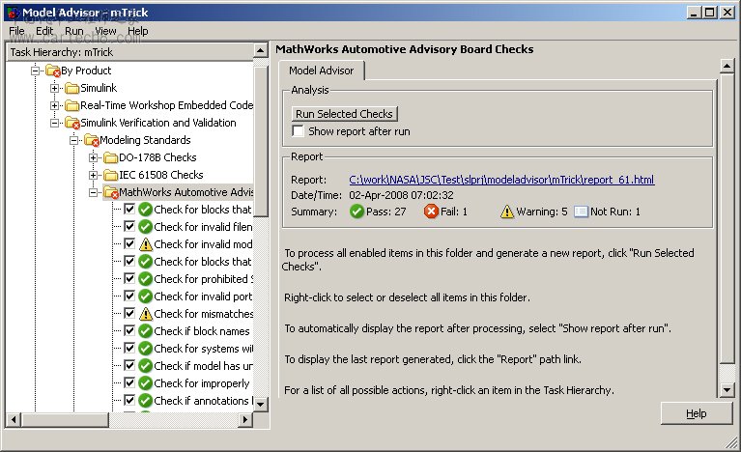The image size is (741, 452).
Task: Click the IEC 61508 Checks folder icon
Action: click(110, 175)
